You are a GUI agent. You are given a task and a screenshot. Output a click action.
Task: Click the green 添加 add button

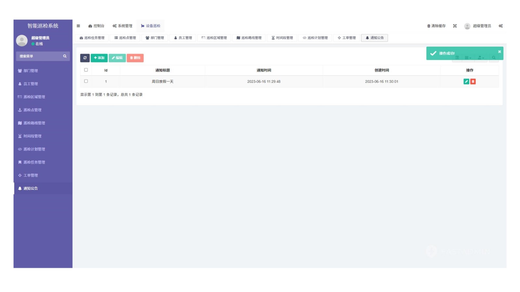(99, 58)
